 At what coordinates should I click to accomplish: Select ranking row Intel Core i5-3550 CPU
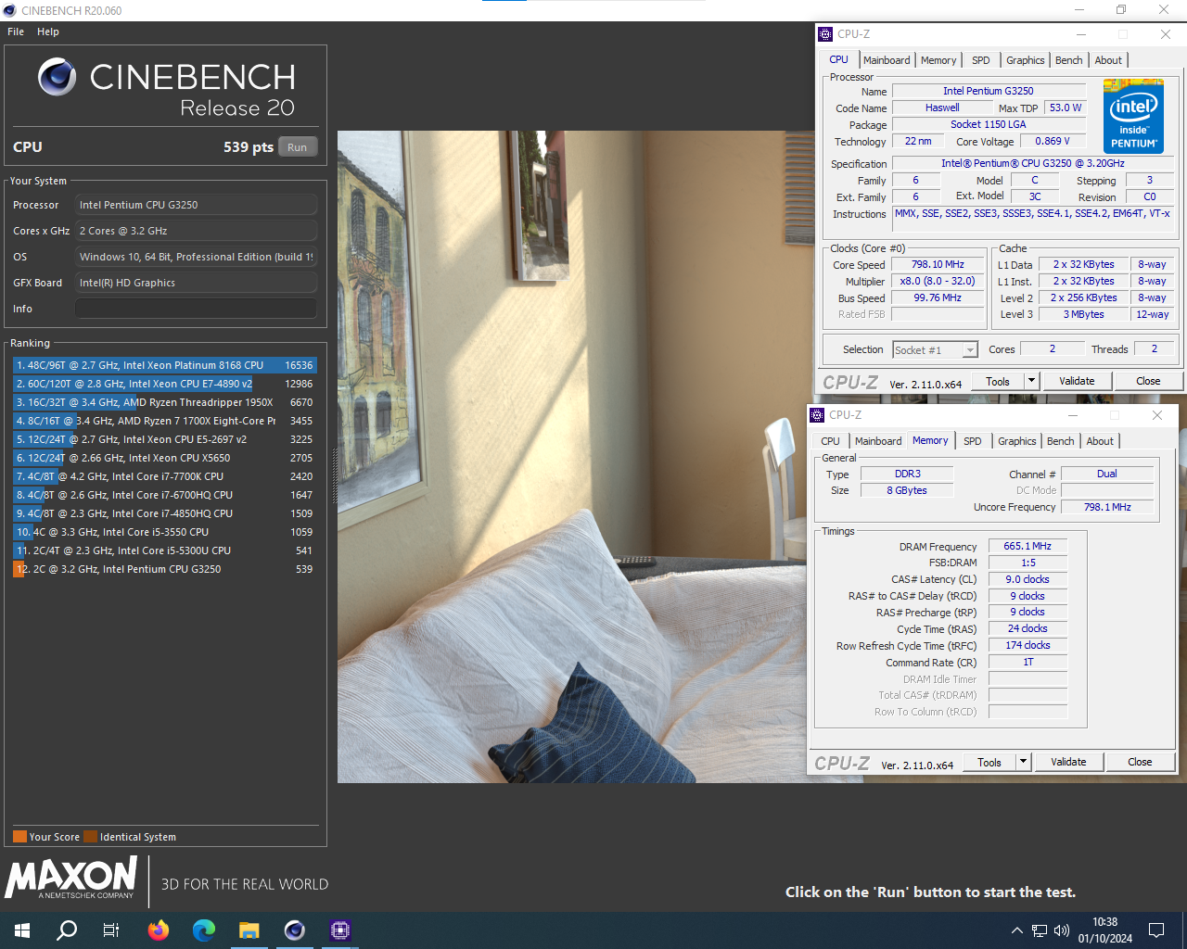165,532
